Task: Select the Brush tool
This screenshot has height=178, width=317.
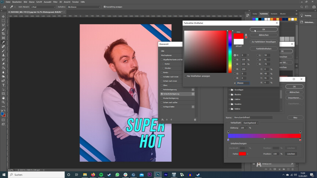Action: click(3, 51)
